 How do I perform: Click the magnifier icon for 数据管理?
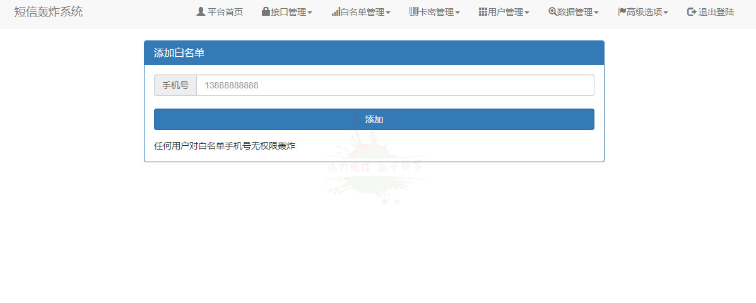point(552,11)
